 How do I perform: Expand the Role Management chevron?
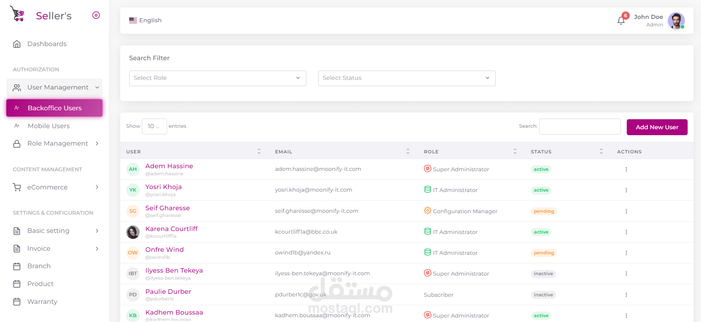point(97,144)
